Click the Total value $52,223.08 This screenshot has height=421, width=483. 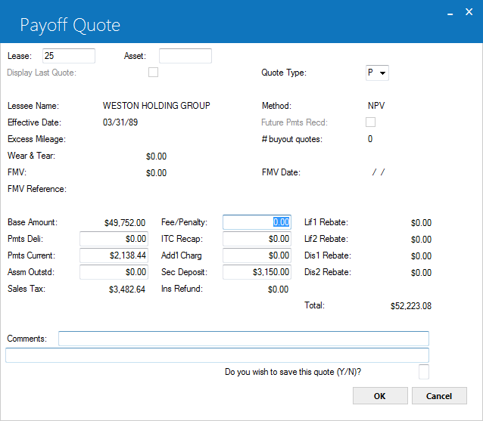pos(411,306)
